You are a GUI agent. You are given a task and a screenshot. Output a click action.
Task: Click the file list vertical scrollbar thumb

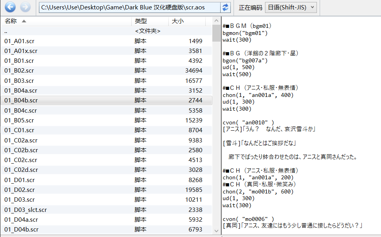coord(216,33)
